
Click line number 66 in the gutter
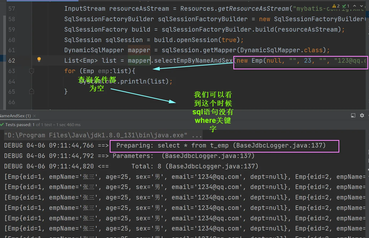click(12, 102)
